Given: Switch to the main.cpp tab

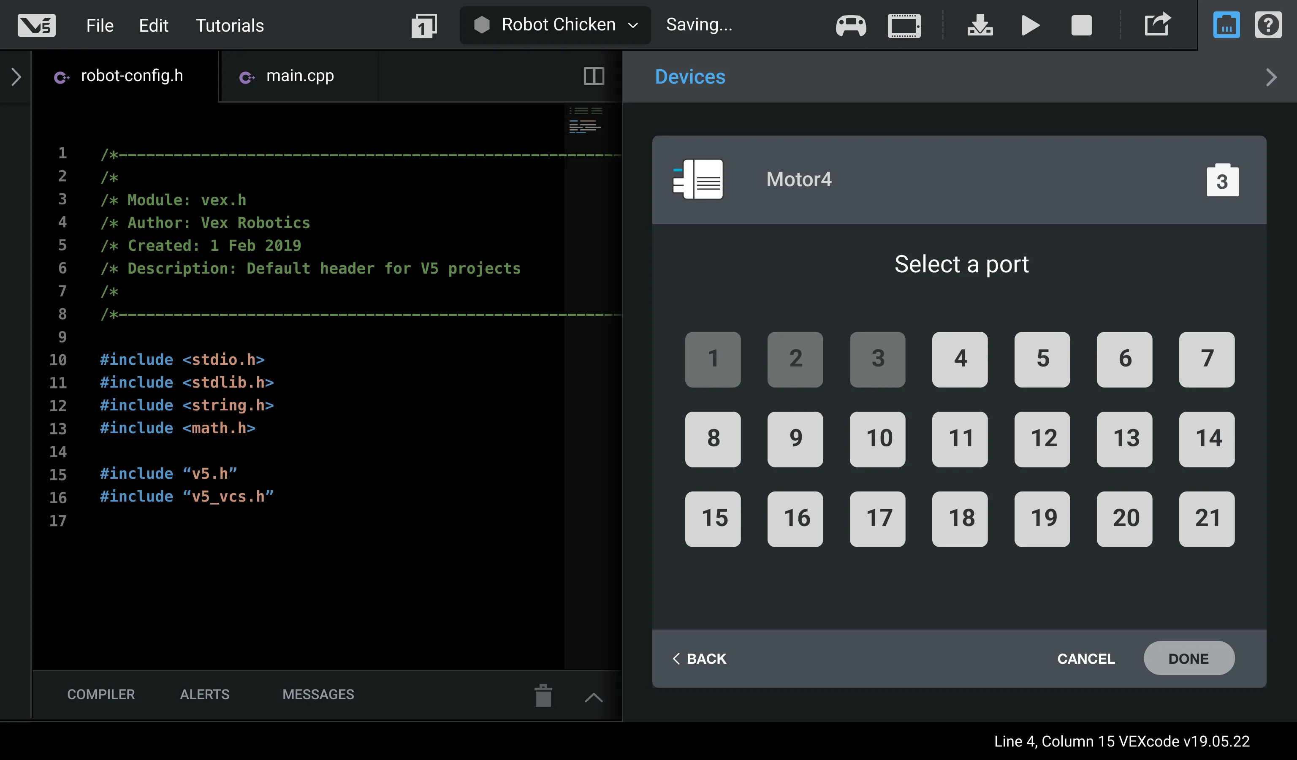Looking at the screenshot, I should click(x=299, y=76).
